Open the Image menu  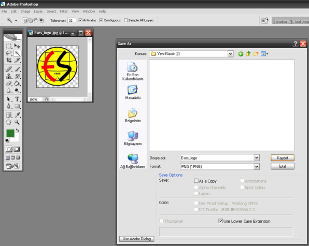coord(25,11)
